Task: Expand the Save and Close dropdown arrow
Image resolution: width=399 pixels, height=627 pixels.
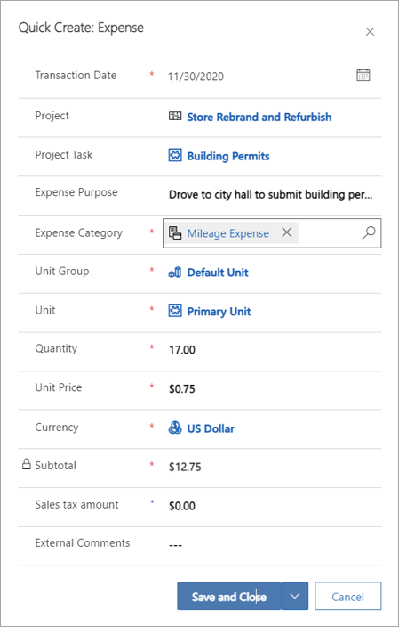Action: pos(294,596)
